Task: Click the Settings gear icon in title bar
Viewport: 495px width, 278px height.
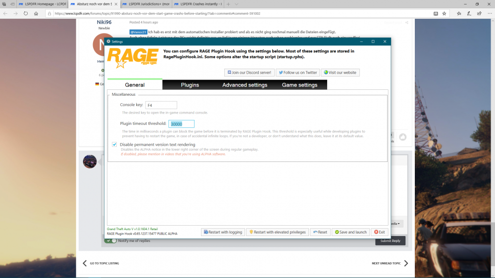Action: tap(108, 41)
